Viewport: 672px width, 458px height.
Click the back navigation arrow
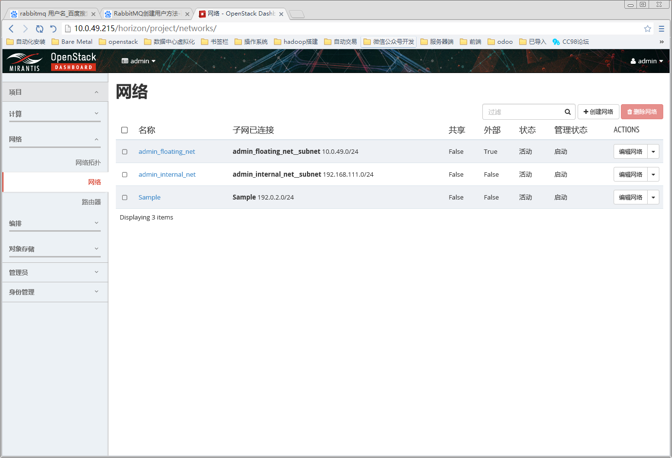pyautogui.click(x=11, y=29)
